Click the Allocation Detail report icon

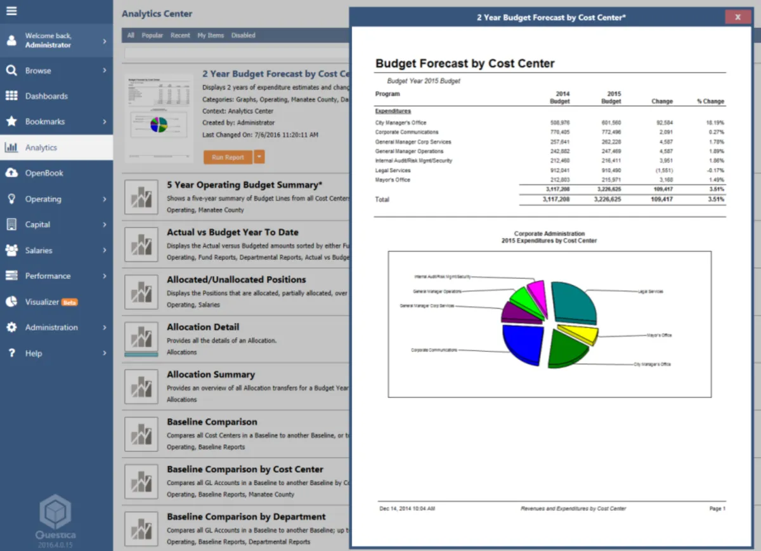tap(141, 339)
